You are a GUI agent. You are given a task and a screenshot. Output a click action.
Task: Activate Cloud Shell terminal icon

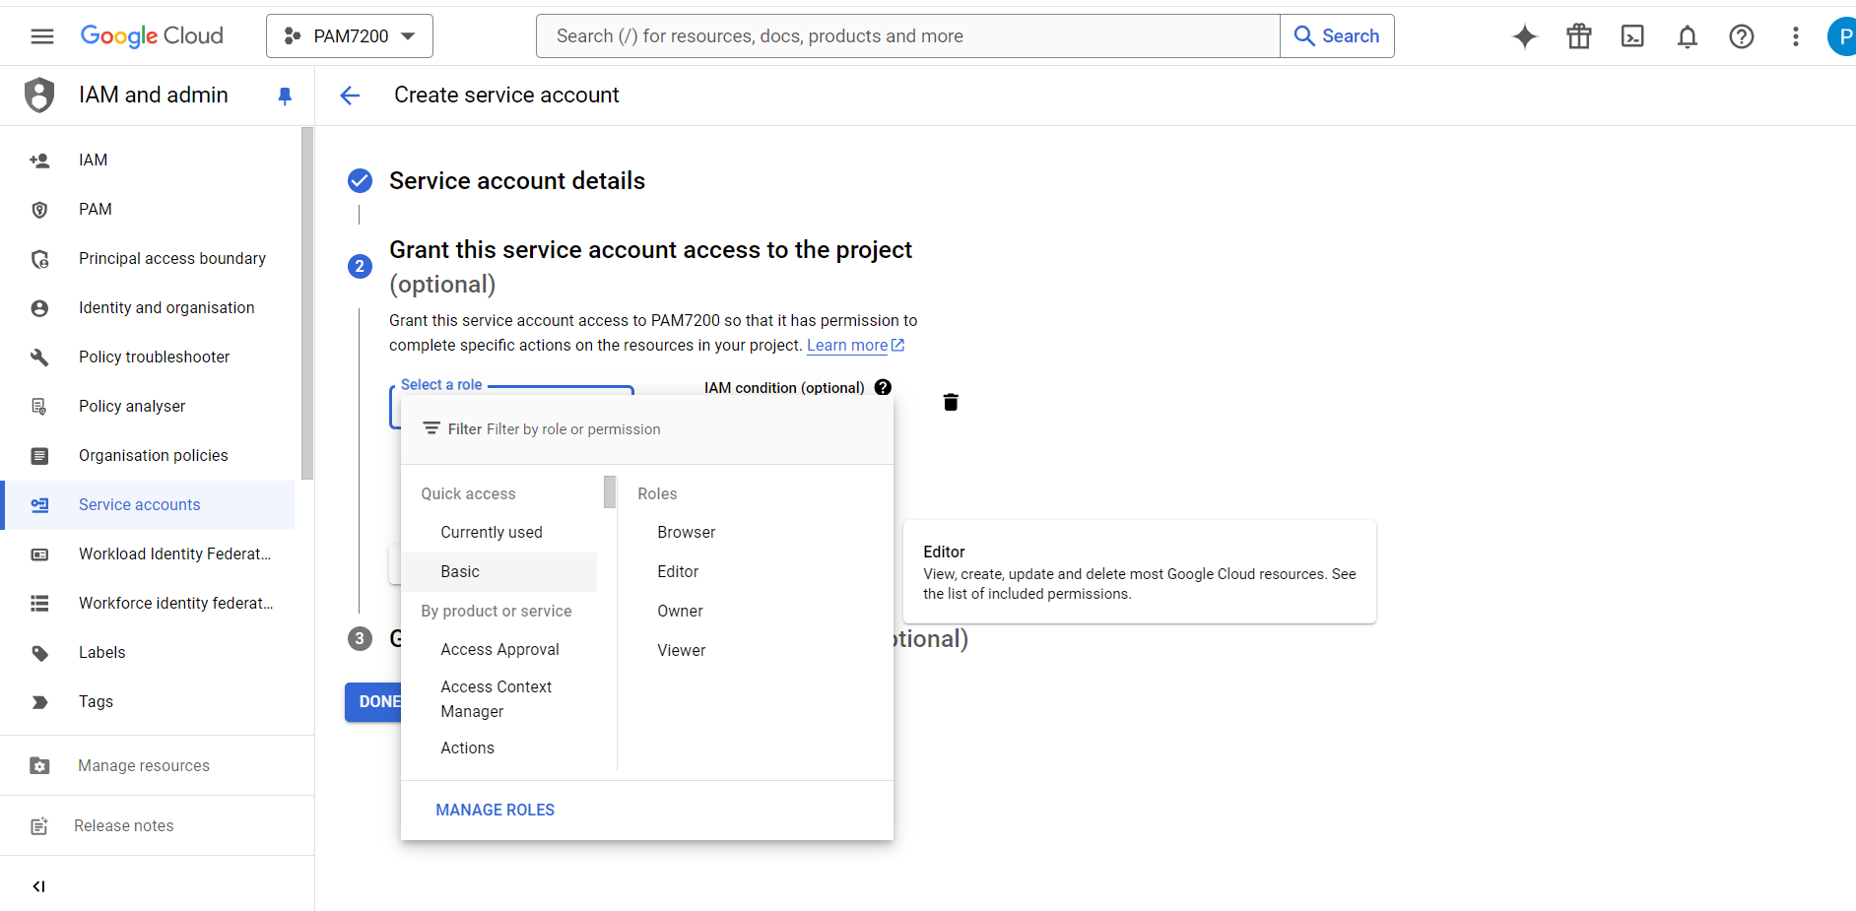pyautogui.click(x=1632, y=36)
